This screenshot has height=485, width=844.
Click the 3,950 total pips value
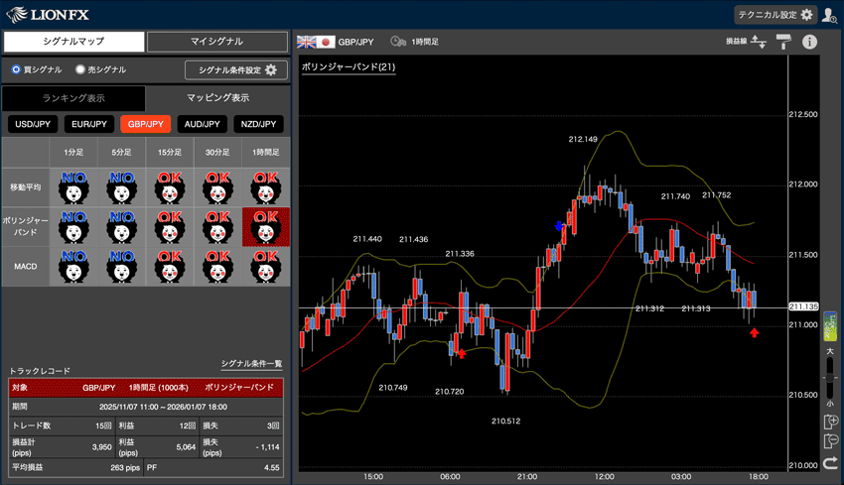coord(101,447)
